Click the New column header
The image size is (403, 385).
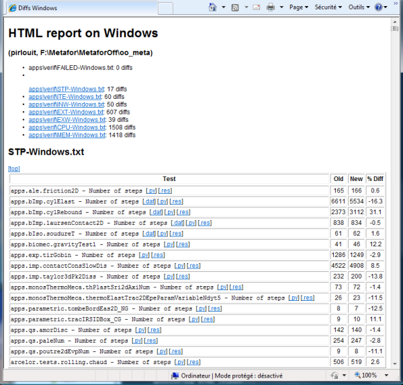(x=356, y=179)
